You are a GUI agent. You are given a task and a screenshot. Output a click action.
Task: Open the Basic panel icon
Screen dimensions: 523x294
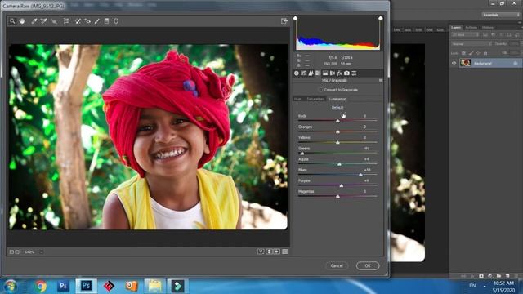coord(297,73)
